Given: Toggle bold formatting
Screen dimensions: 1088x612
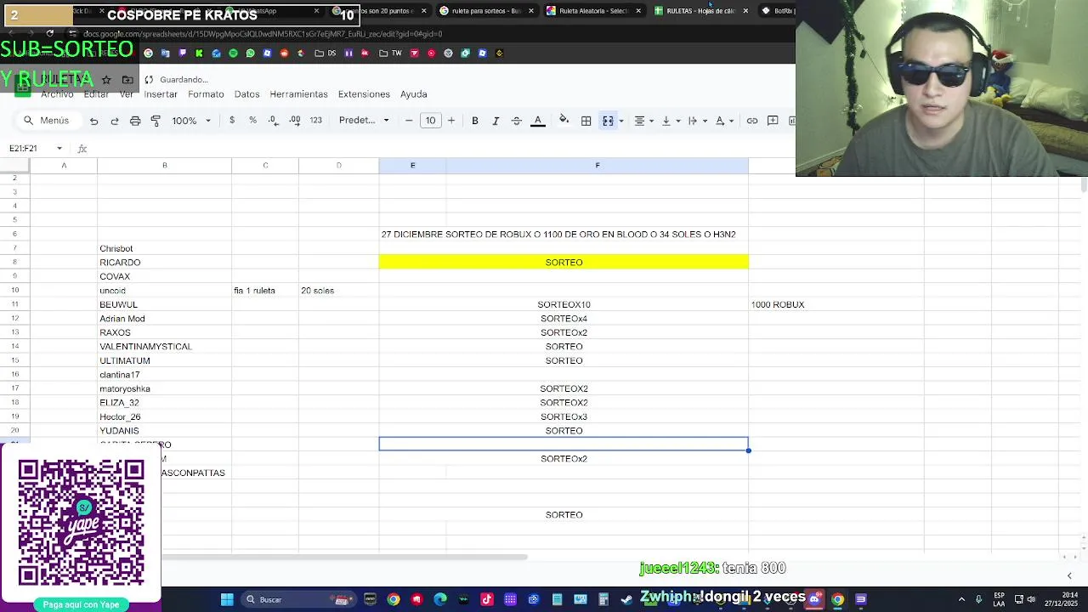Looking at the screenshot, I should pyautogui.click(x=475, y=121).
